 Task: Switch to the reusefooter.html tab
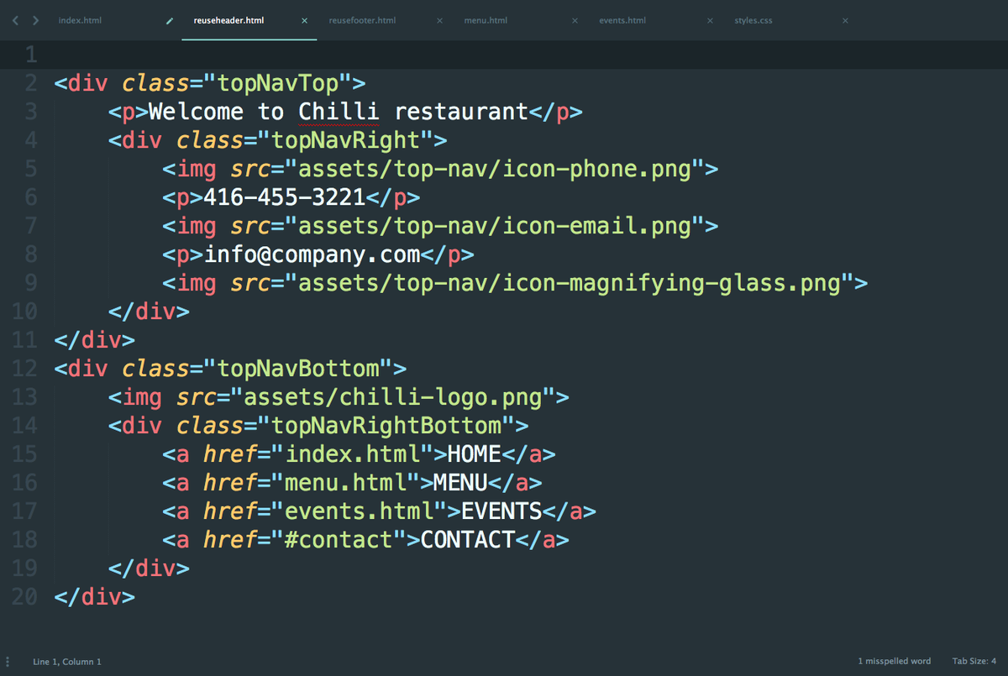click(362, 20)
